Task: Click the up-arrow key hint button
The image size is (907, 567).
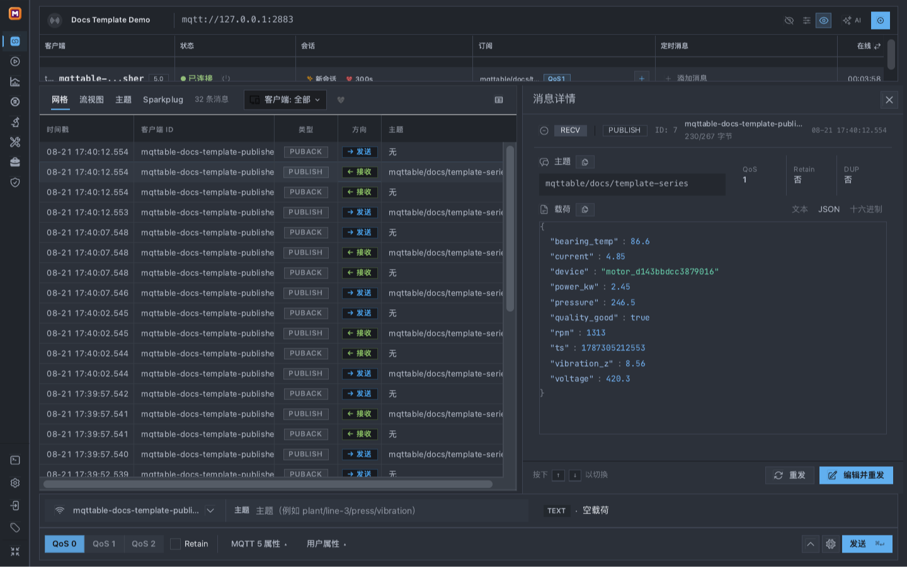Action: pos(558,475)
